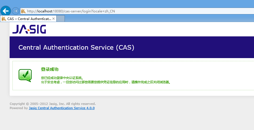Click the text 您已经成功登录中央认证系统
The height and width of the screenshot is (130, 254).
point(62,78)
